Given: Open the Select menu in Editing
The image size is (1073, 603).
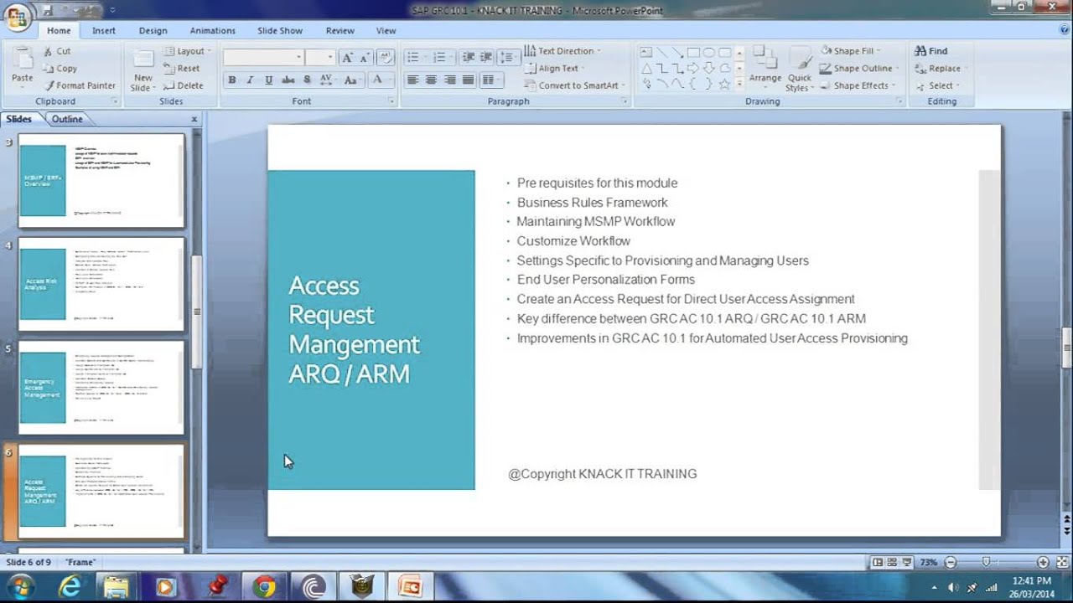Looking at the screenshot, I should point(937,85).
